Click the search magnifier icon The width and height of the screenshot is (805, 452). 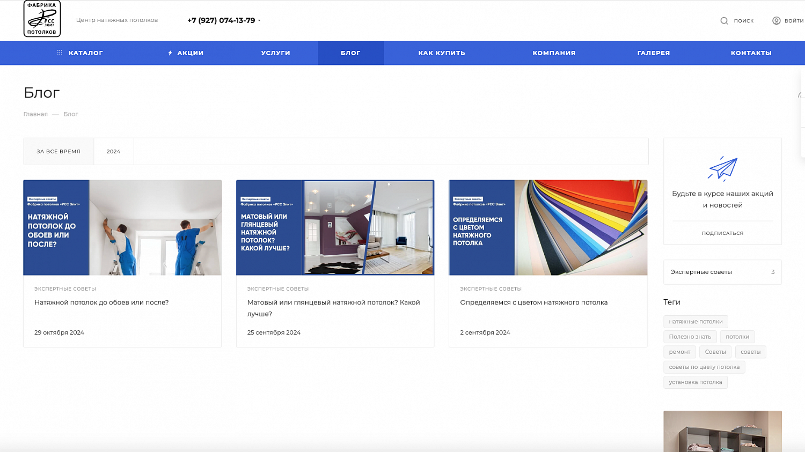click(x=724, y=21)
